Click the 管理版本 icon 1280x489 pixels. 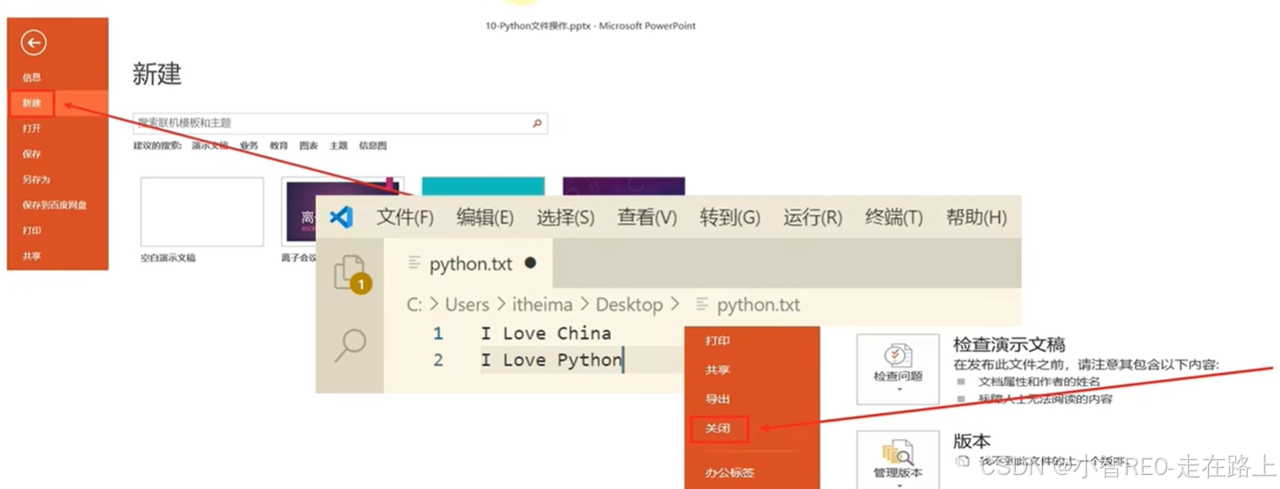pos(898,454)
